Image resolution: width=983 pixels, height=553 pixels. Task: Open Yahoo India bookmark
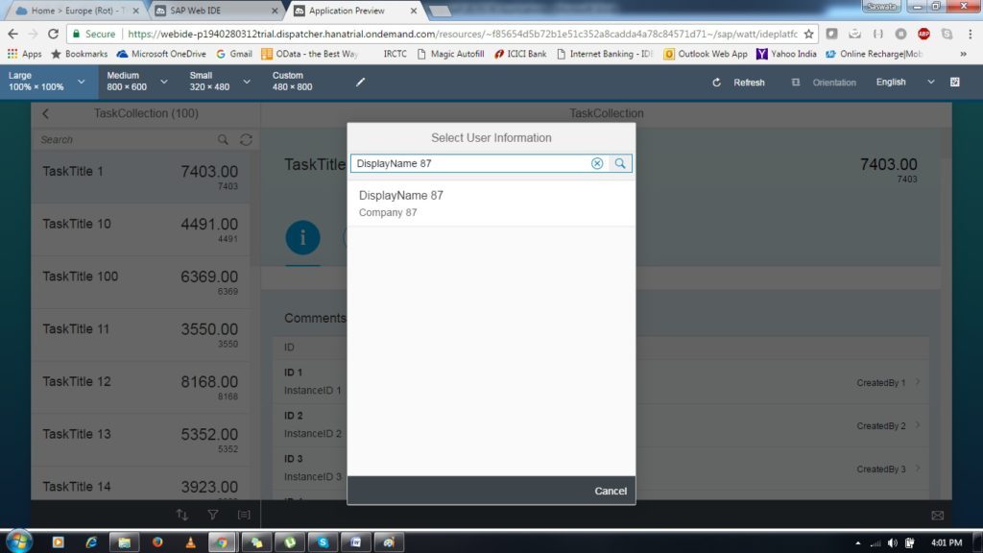786,54
